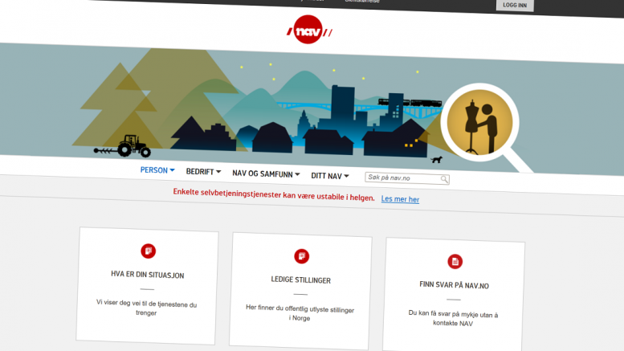Expand the Ditt NAV menu
This screenshot has height=351, width=624.
point(330,176)
